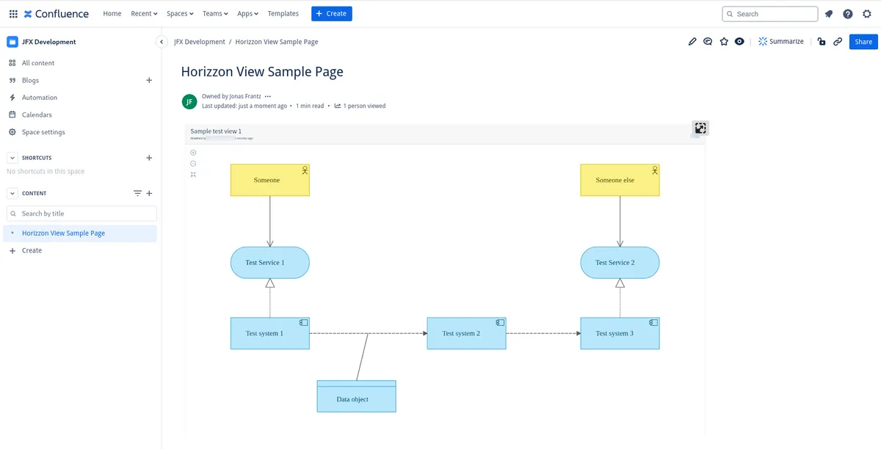Click the JFX Development space icon
Image resolution: width=881 pixels, height=449 pixels.
pos(12,42)
